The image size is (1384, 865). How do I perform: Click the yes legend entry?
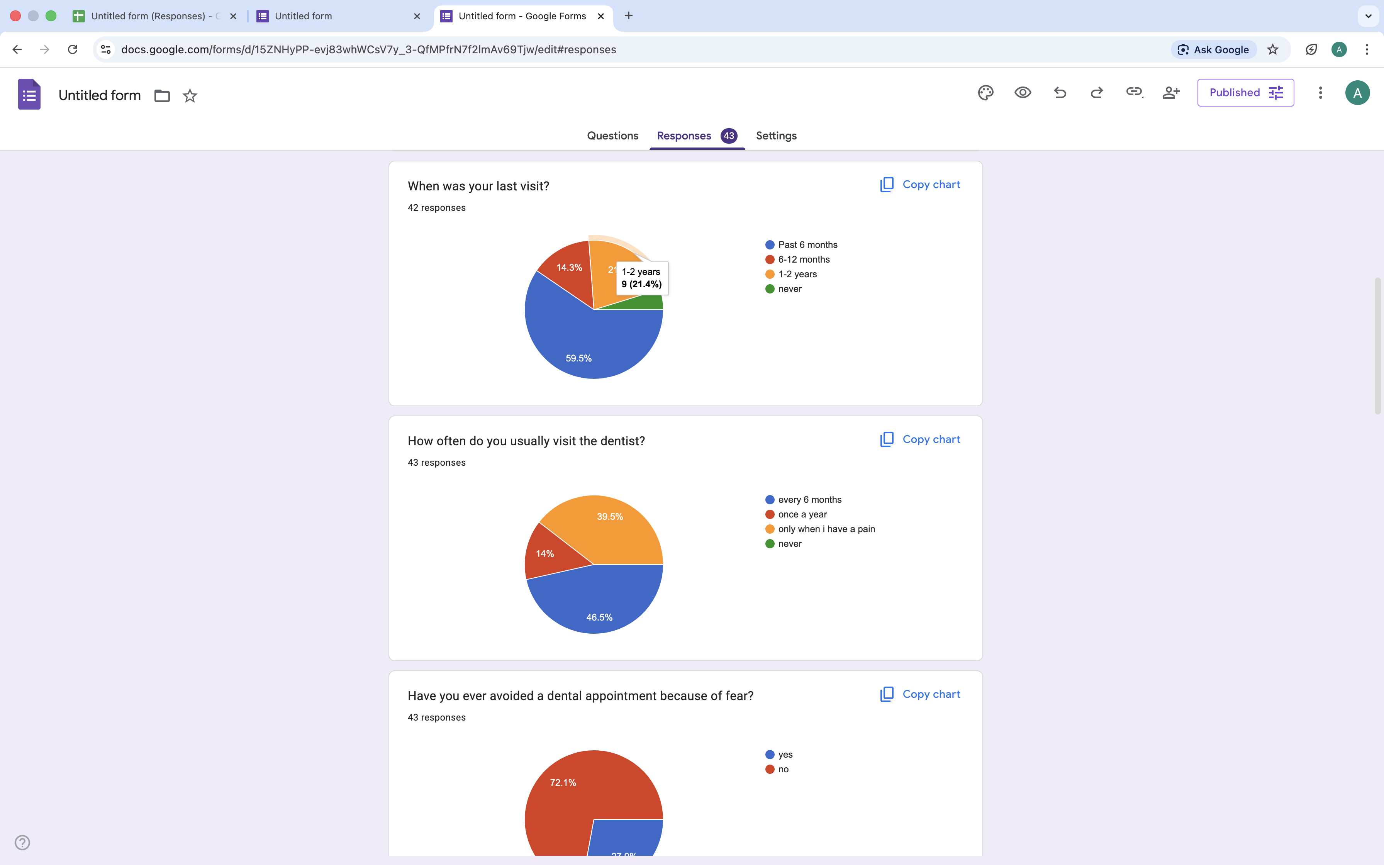point(779,755)
